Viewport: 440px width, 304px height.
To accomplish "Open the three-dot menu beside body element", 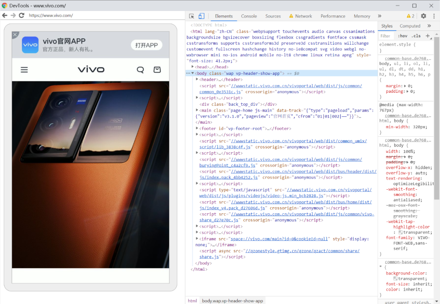I will coord(188,73).
